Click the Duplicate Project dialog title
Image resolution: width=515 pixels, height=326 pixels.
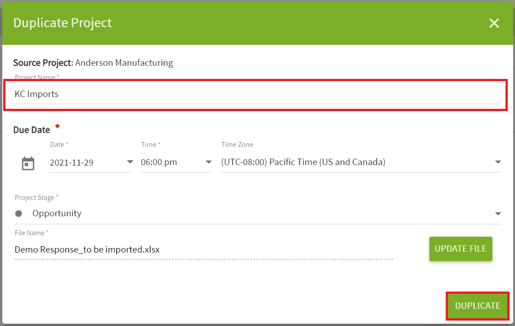(x=63, y=23)
